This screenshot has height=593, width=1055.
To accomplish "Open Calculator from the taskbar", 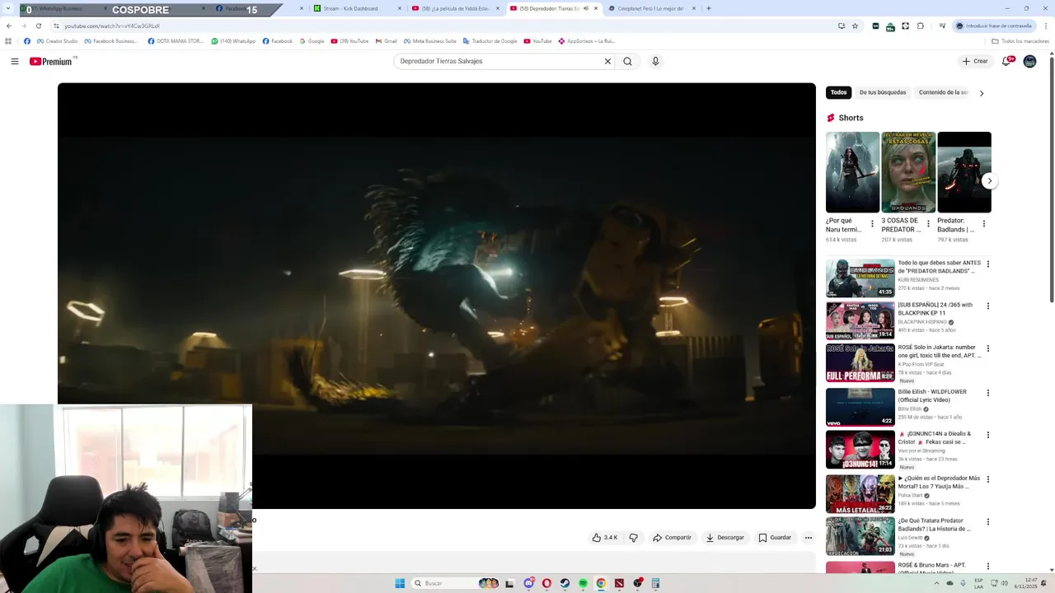I will 655,583.
